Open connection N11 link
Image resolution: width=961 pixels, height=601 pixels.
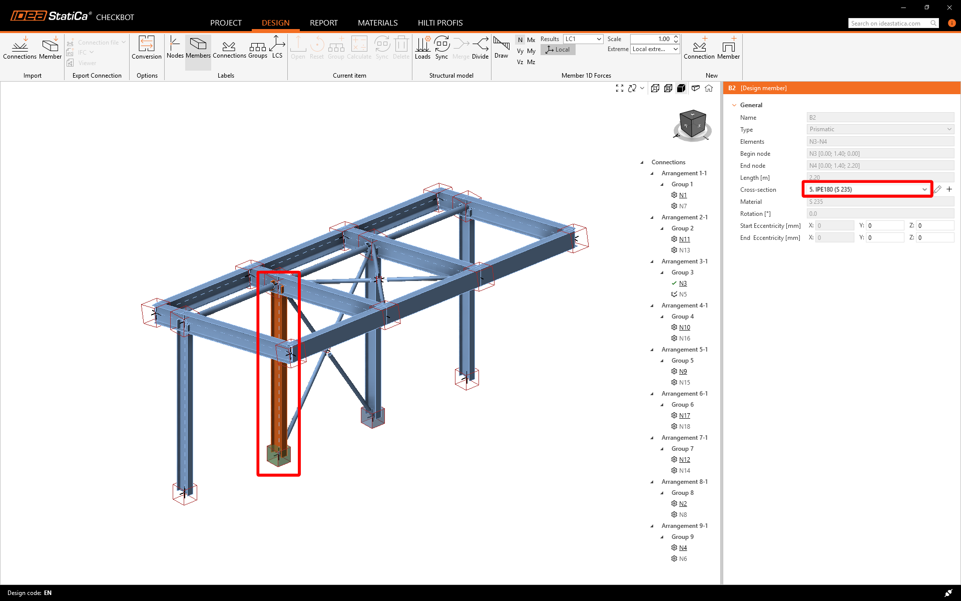(684, 239)
